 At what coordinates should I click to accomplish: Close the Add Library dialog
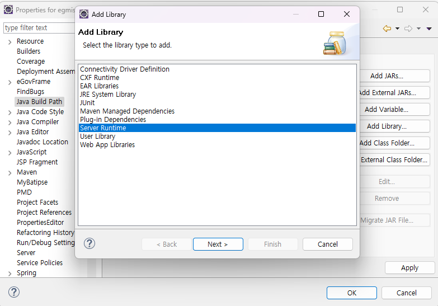[x=347, y=14]
